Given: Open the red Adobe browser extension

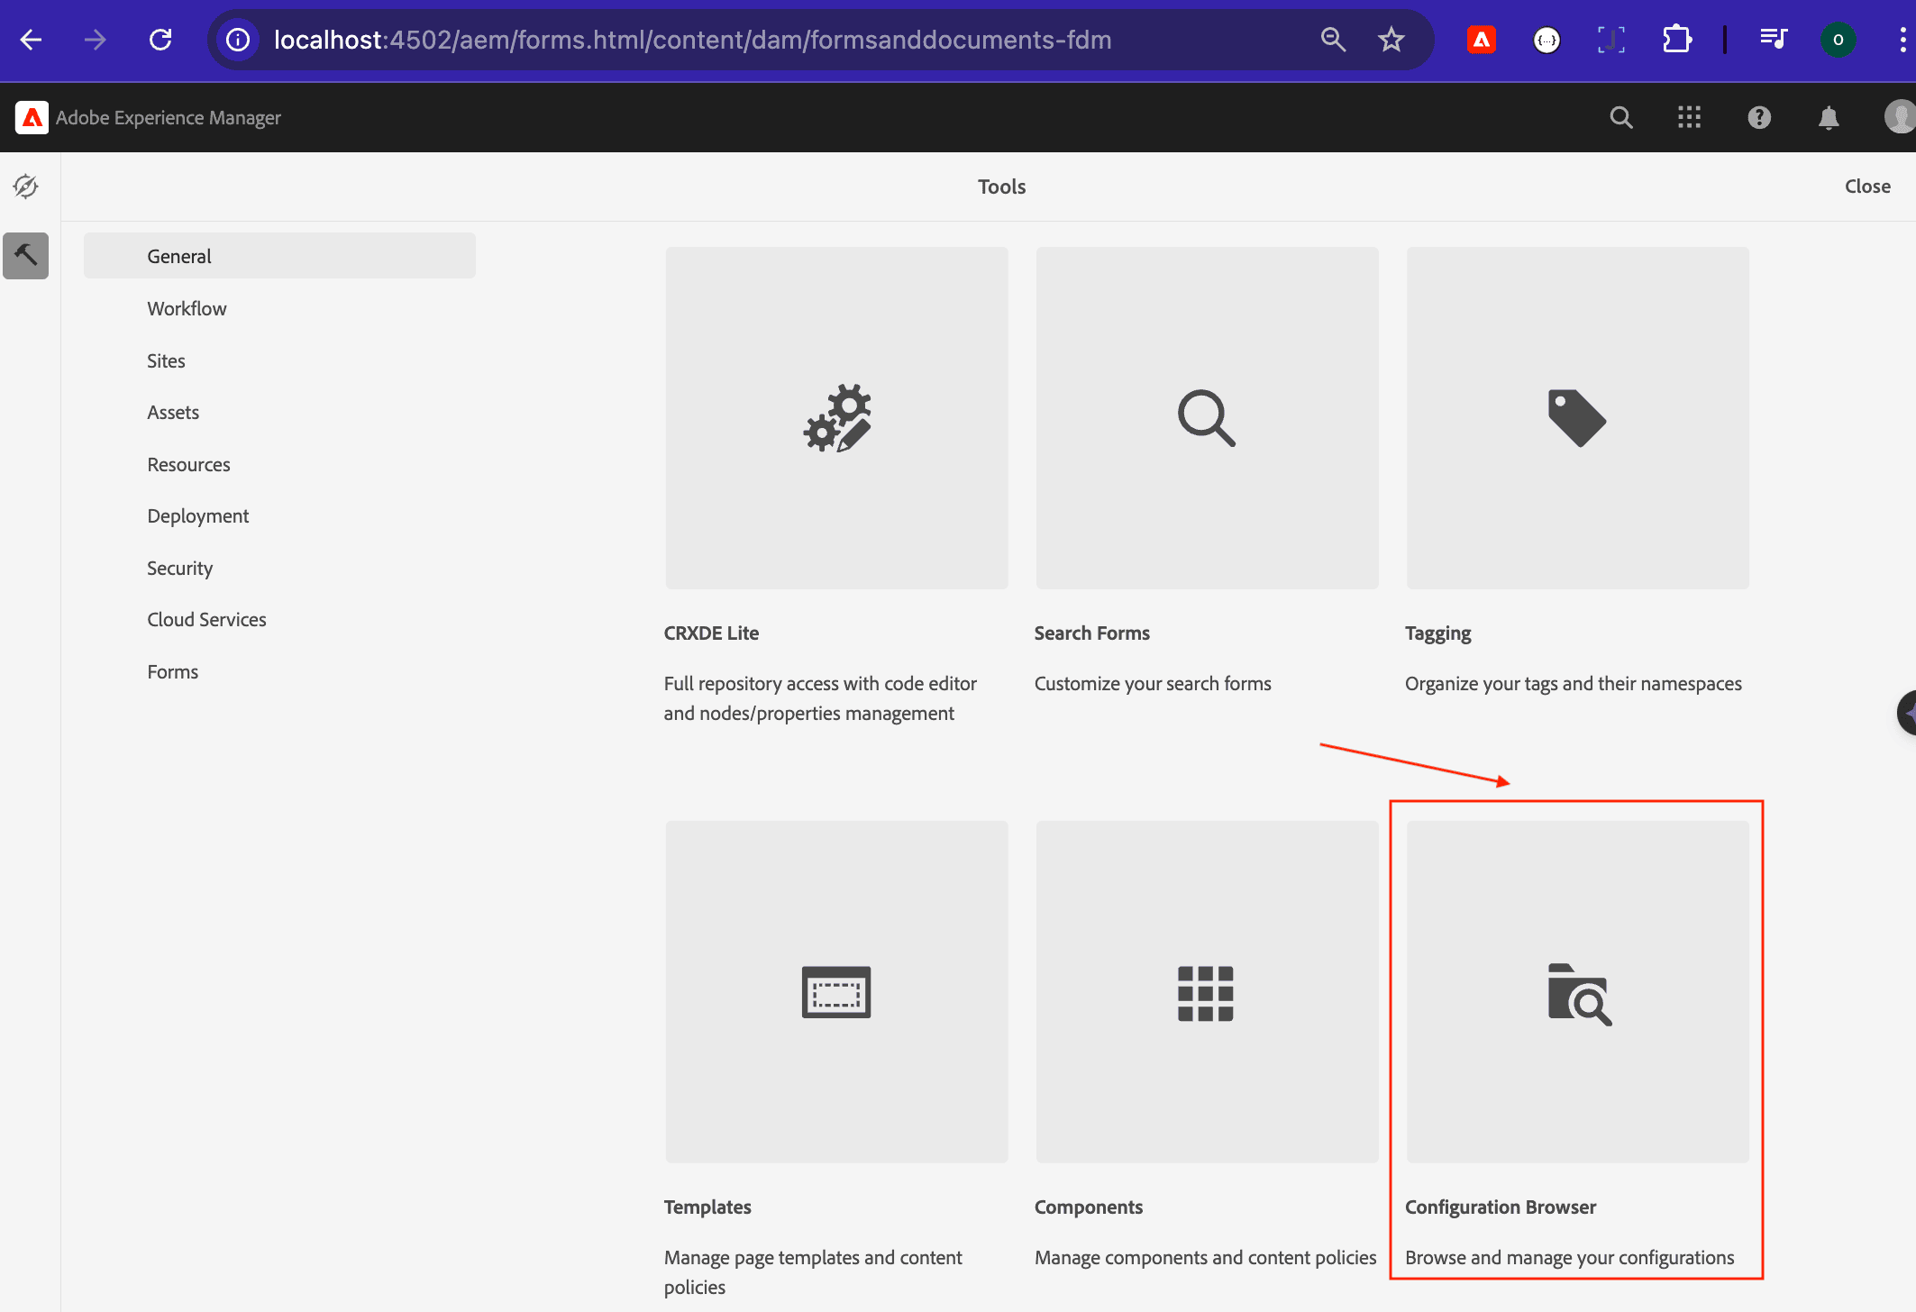Looking at the screenshot, I should pyautogui.click(x=1482, y=40).
